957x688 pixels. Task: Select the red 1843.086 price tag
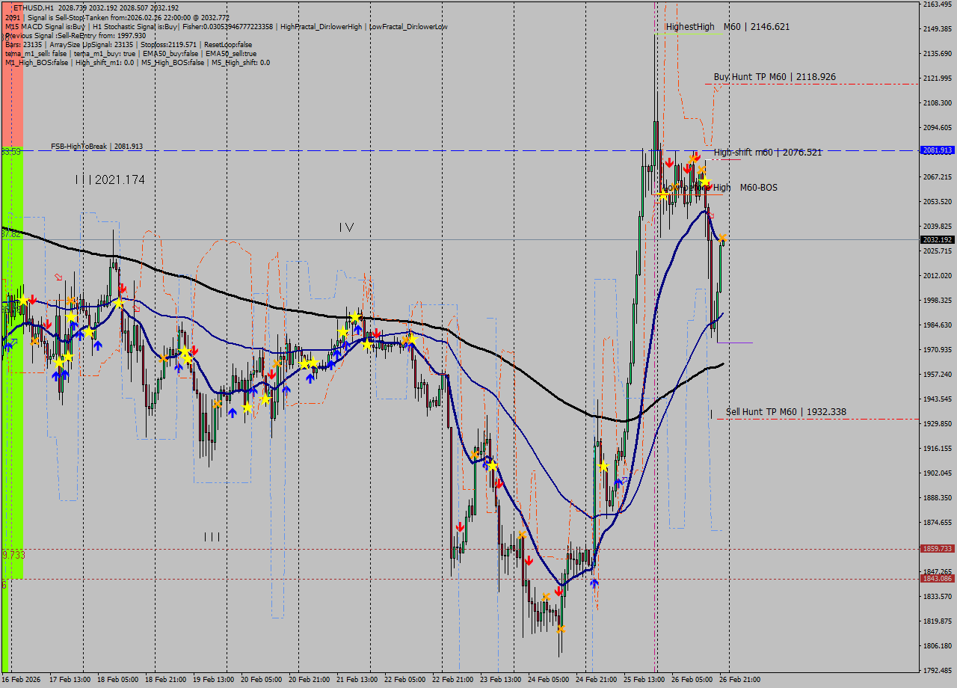pyautogui.click(x=938, y=579)
